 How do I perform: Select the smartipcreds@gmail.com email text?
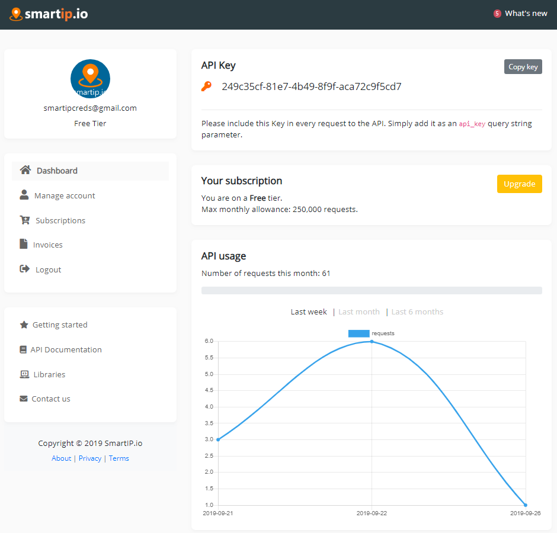coord(90,108)
